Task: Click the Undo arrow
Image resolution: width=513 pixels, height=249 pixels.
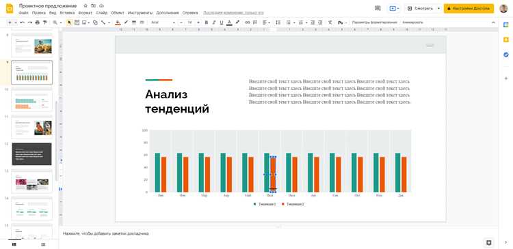Action: pos(23,23)
